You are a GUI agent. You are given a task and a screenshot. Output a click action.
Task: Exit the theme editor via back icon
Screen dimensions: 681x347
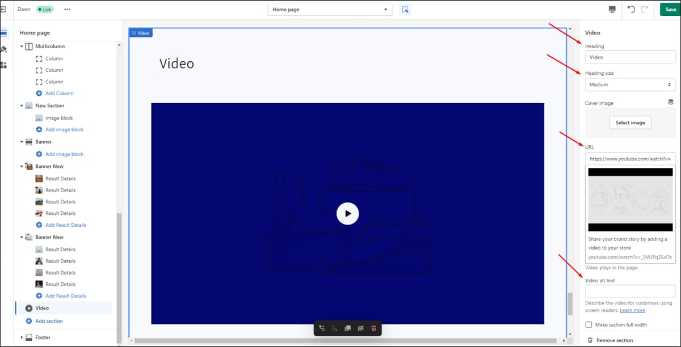pyautogui.click(x=3, y=10)
